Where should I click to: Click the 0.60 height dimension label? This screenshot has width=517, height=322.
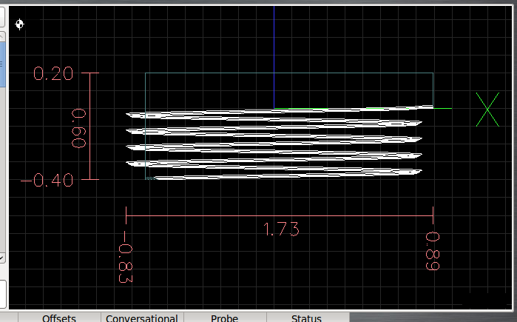coord(79,129)
